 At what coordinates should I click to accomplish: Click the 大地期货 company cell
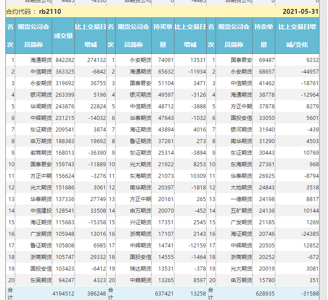click(x=241, y=187)
